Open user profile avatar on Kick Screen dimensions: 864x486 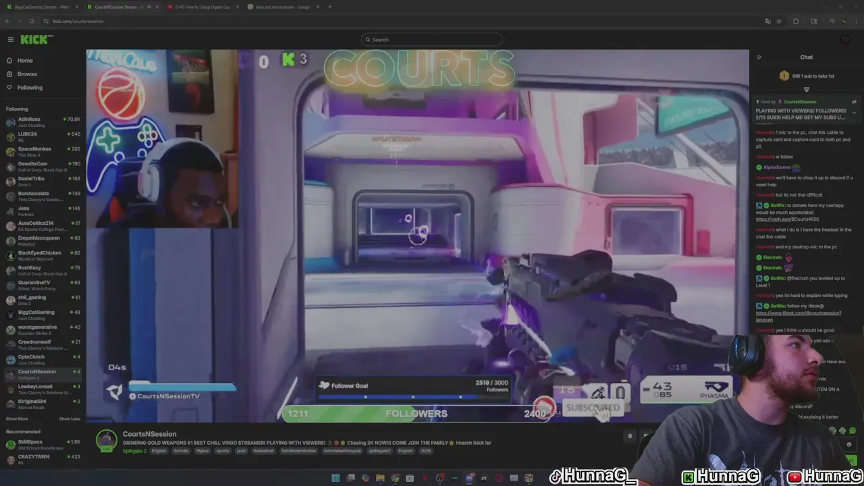coord(845,40)
